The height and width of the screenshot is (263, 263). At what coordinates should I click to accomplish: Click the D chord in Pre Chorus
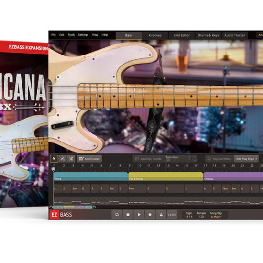(x=175, y=189)
